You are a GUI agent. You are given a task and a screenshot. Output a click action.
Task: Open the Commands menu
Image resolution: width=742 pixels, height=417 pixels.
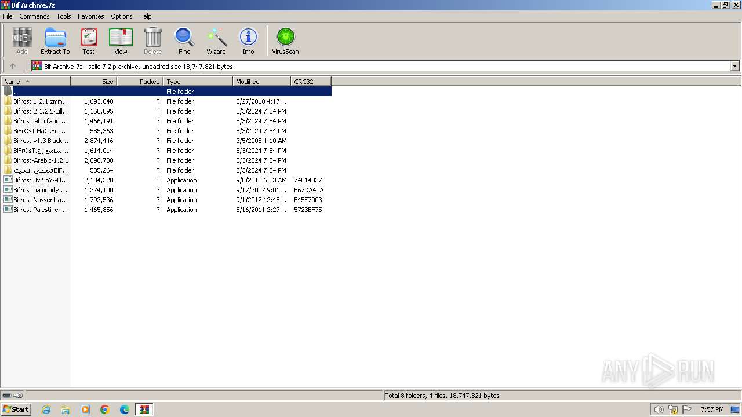[x=34, y=16]
